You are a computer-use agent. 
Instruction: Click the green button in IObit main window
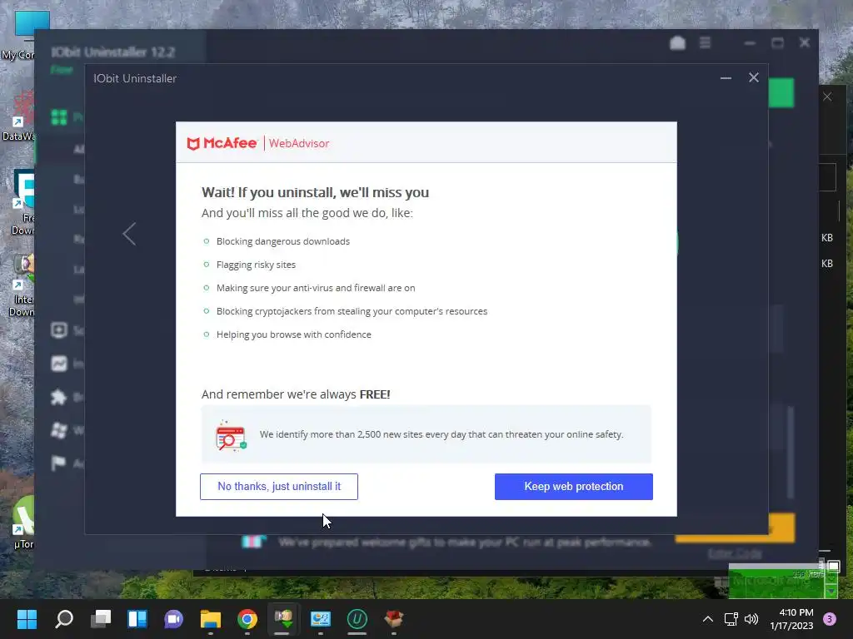click(781, 93)
